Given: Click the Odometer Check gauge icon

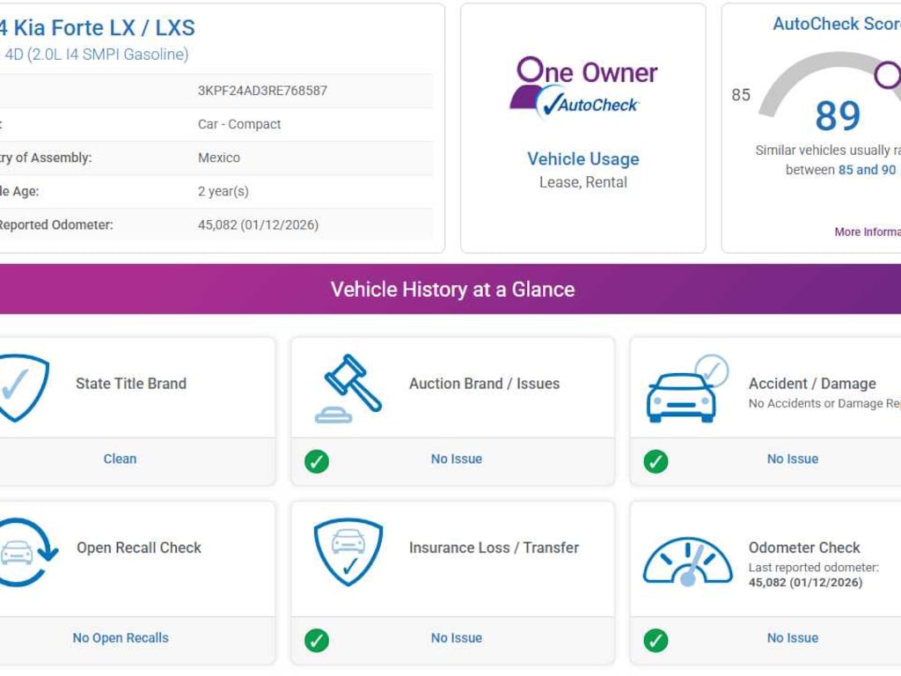Looking at the screenshot, I should tap(687, 561).
